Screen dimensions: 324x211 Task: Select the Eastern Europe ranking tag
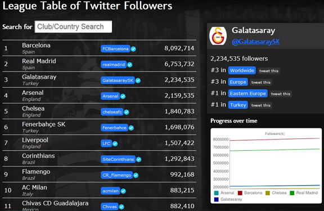click(x=247, y=93)
